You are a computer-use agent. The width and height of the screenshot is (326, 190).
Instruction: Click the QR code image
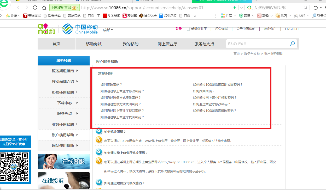pos(14,167)
